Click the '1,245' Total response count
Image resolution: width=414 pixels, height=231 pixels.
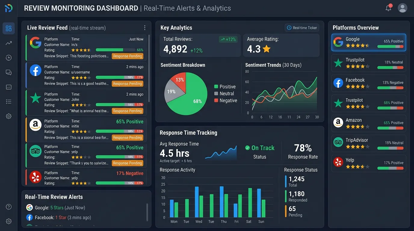[x=297, y=179]
